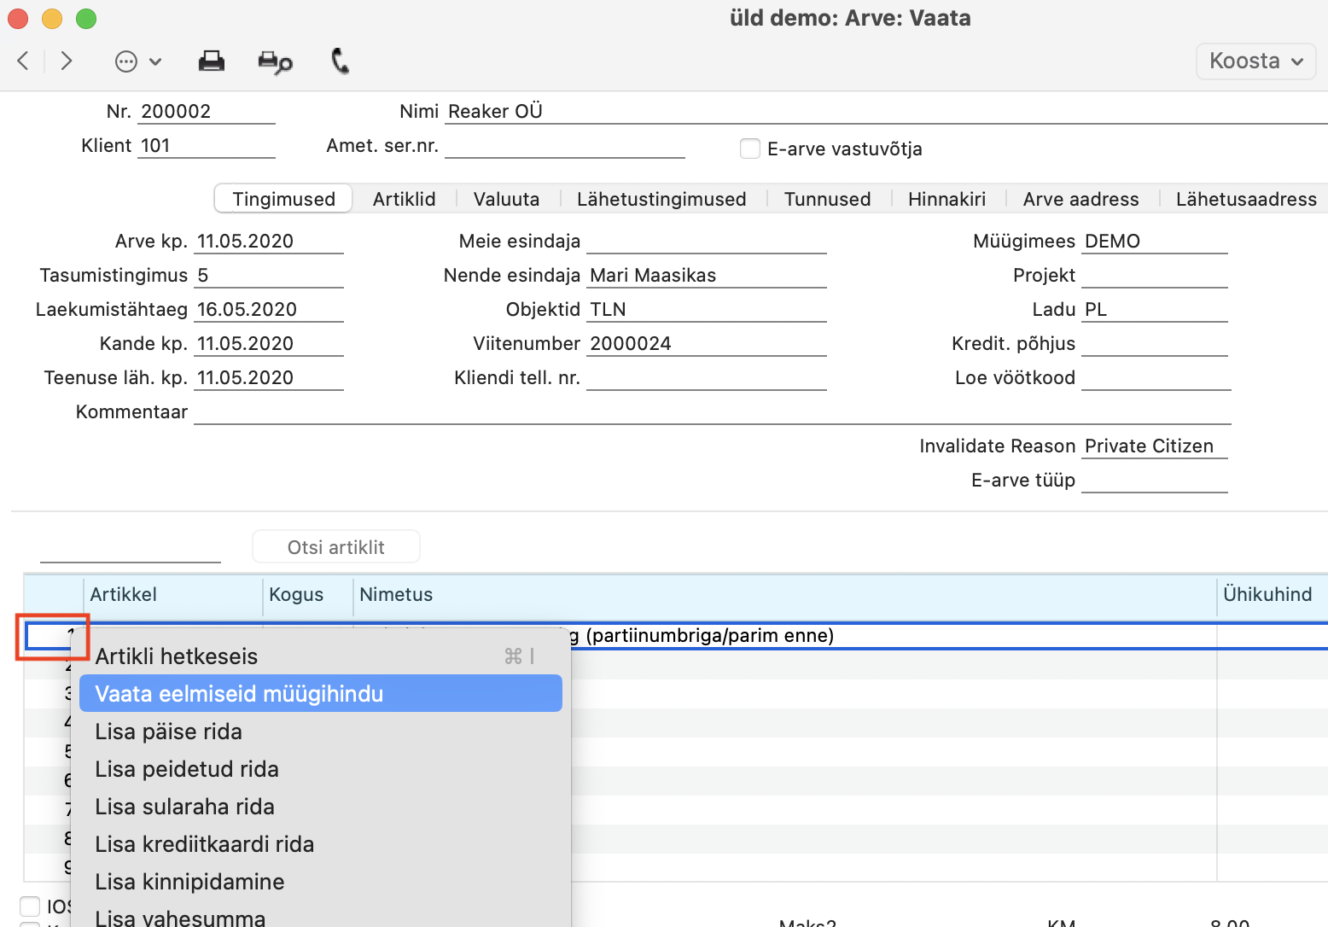This screenshot has width=1328, height=927.
Task: Select the Lähetustingimused tab
Action: click(x=661, y=199)
